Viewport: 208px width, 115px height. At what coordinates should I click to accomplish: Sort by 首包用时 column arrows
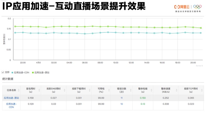coord(39,90)
